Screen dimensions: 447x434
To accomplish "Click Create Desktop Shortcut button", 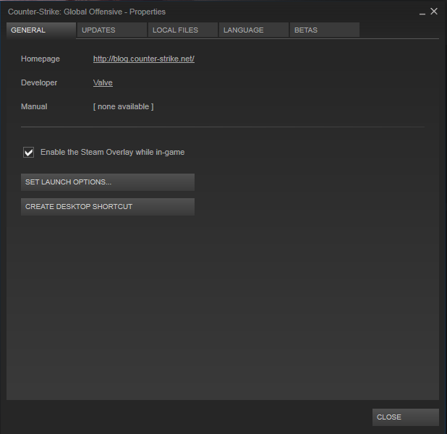I will (x=108, y=207).
